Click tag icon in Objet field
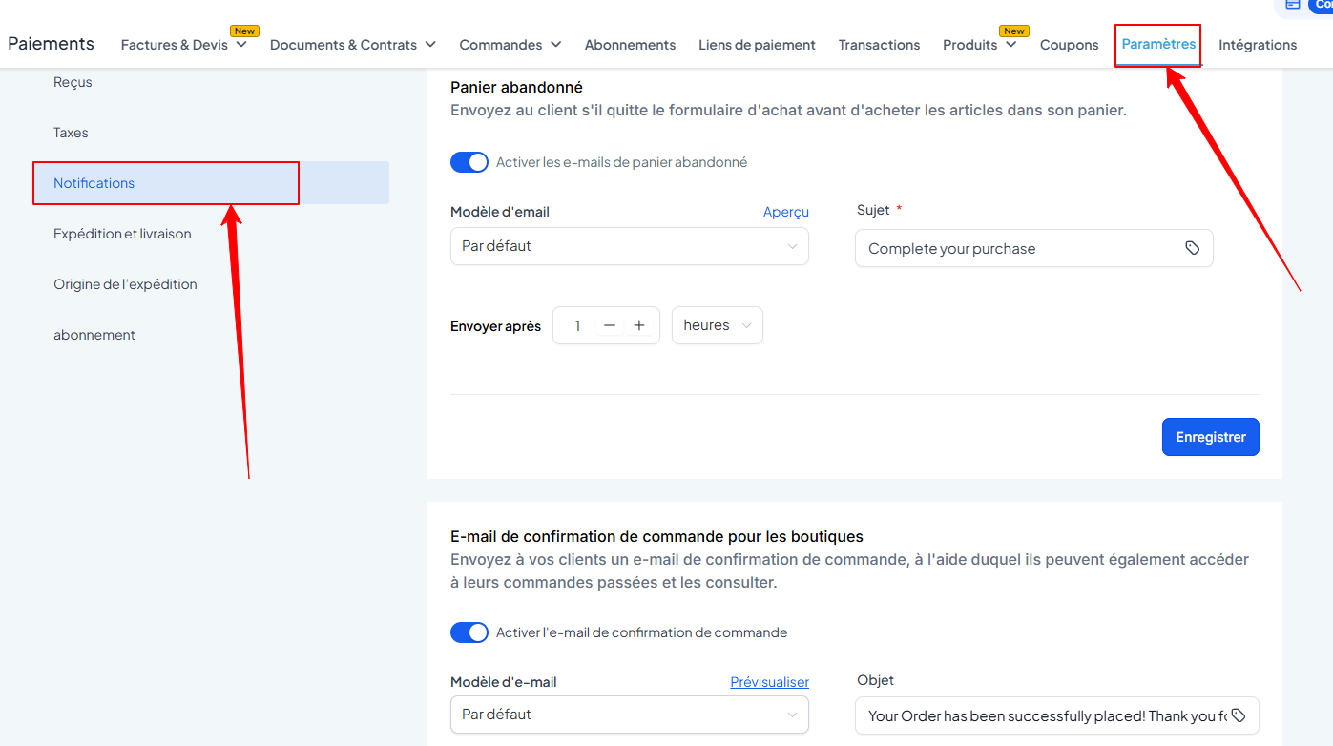Screen dimensions: 1333x746 (1239, 715)
